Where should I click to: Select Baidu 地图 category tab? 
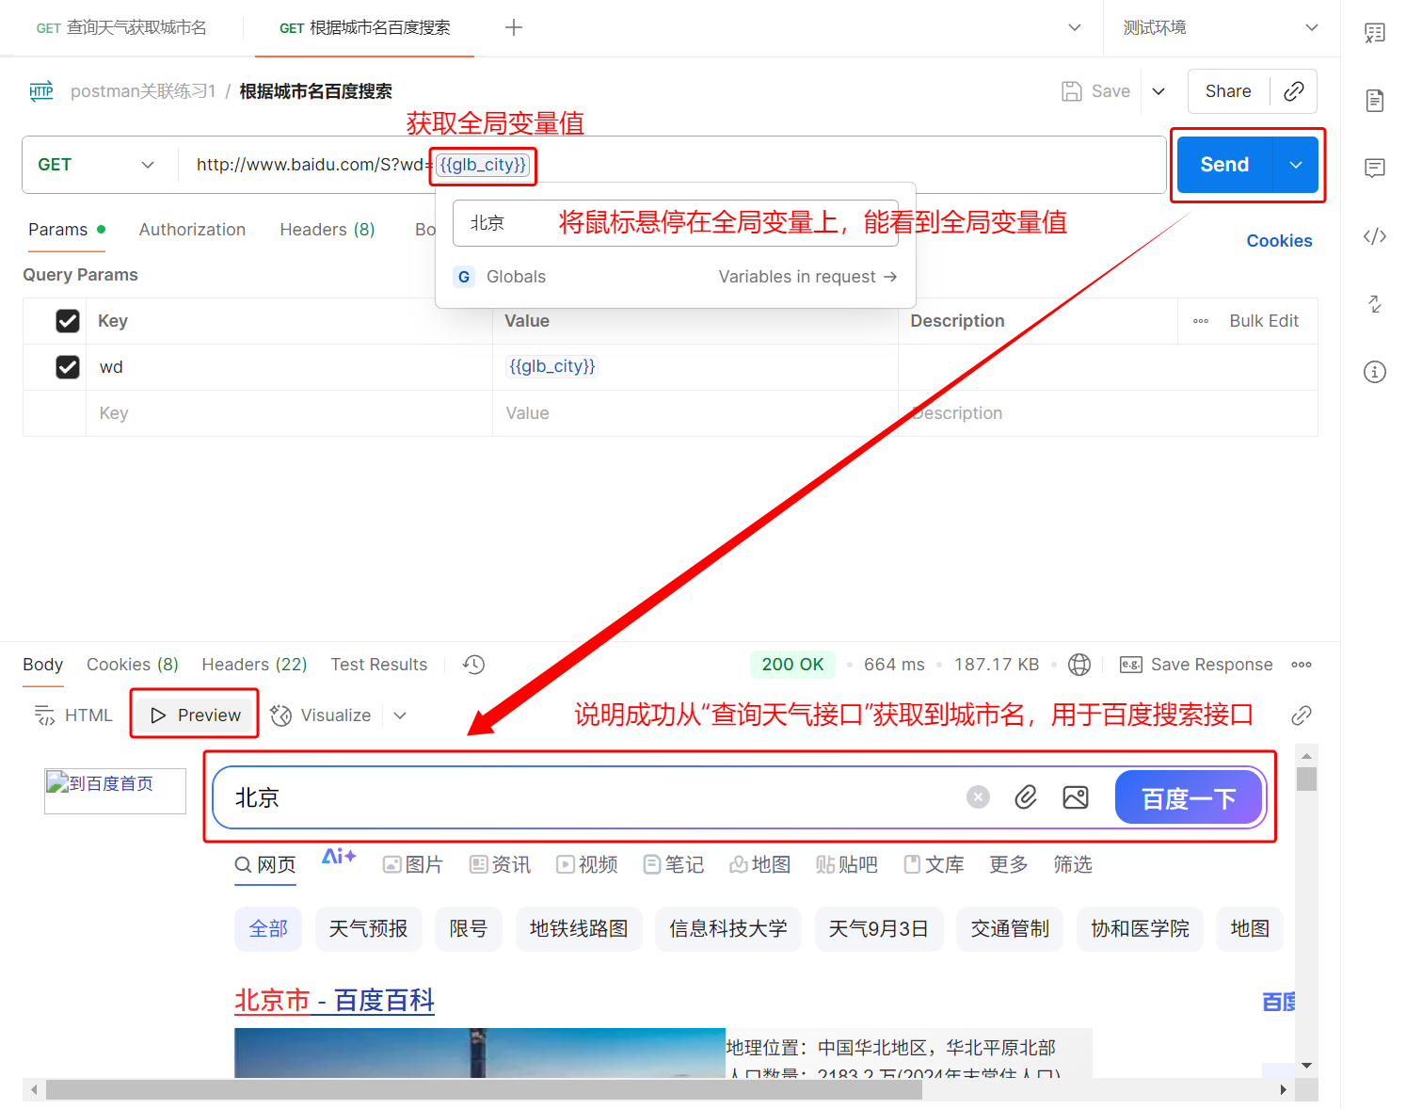(760, 864)
